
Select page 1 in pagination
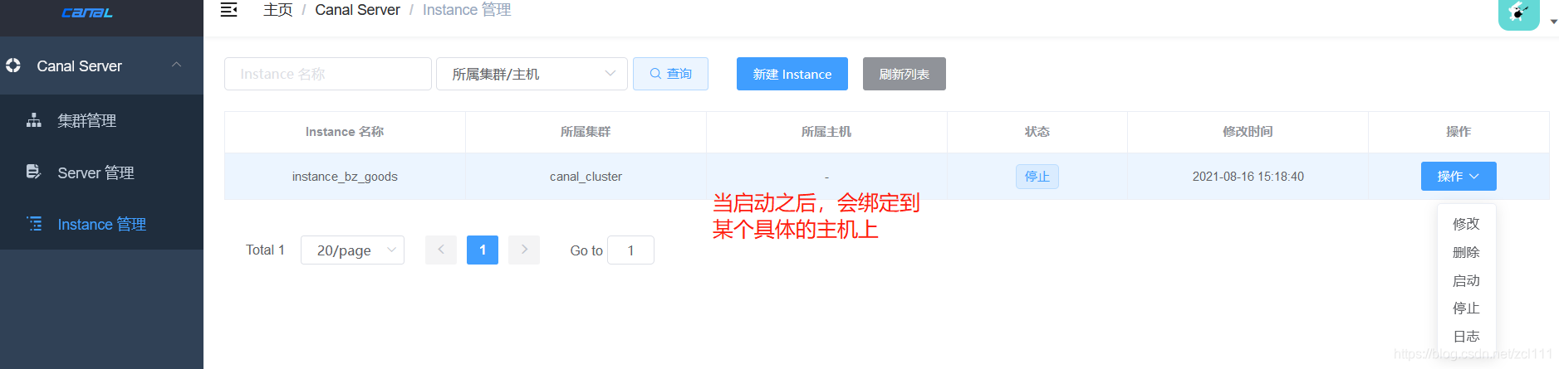click(483, 250)
